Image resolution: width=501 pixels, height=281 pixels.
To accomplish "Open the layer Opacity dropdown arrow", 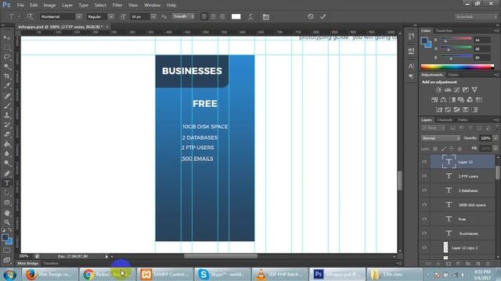I will [496, 138].
